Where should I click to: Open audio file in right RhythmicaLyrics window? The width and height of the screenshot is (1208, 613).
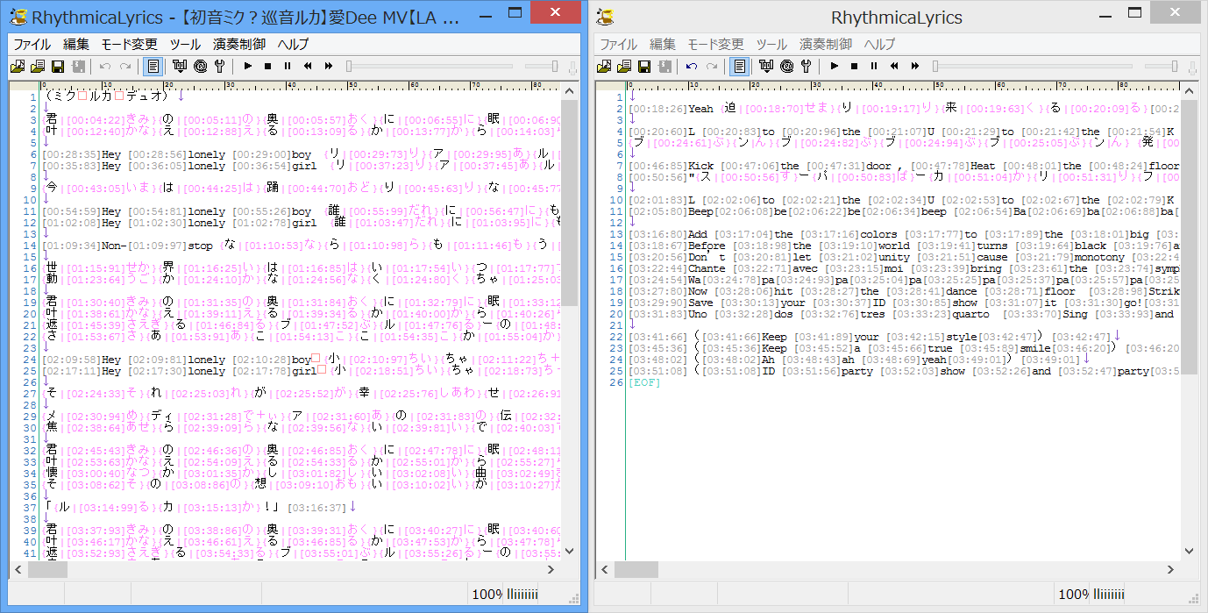(x=603, y=66)
